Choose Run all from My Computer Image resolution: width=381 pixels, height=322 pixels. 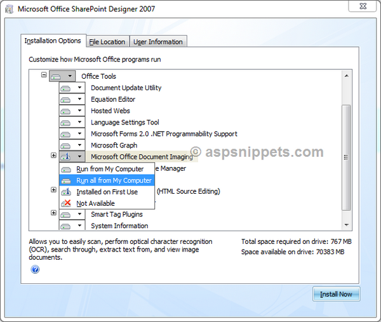[x=114, y=180]
